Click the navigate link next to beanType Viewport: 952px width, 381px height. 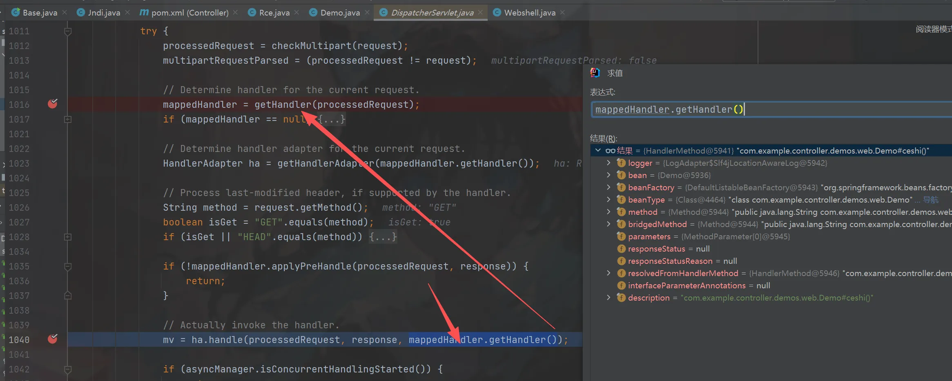930,200
